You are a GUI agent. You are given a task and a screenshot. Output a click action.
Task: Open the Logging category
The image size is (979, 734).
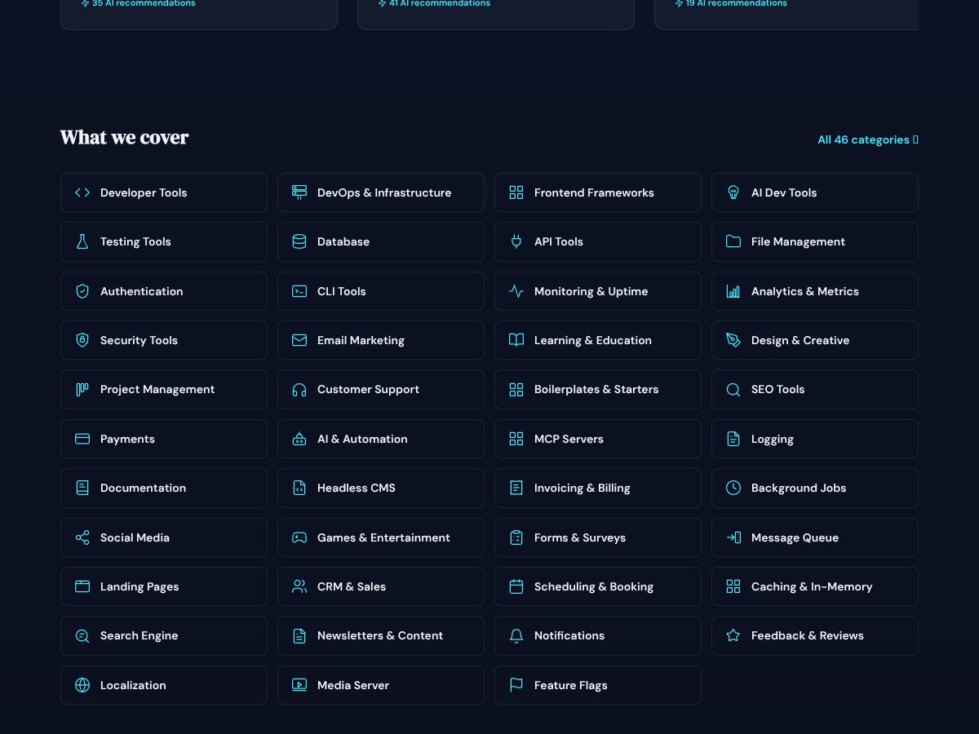pos(815,439)
